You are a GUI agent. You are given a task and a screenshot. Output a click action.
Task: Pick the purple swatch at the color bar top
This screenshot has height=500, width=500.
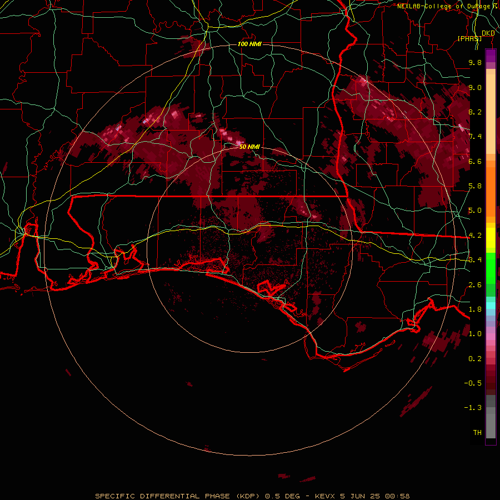pyautogui.click(x=491, y=56)
